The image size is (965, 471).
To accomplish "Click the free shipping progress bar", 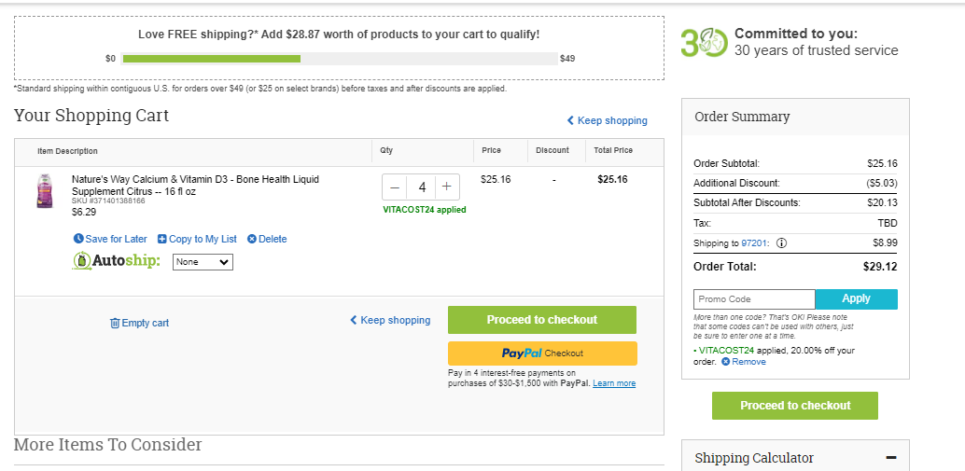I will (340, 59).
